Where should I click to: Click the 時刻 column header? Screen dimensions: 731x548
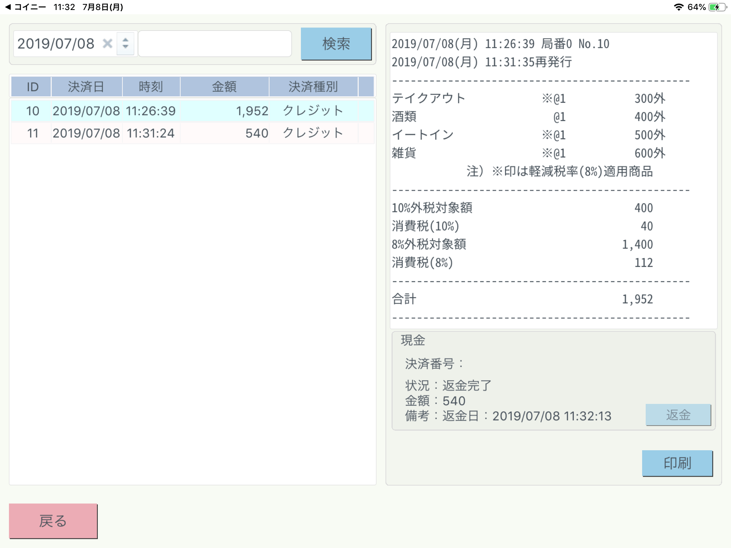151,87
